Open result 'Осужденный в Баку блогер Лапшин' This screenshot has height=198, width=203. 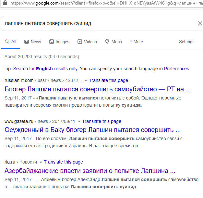click(92, 130)
